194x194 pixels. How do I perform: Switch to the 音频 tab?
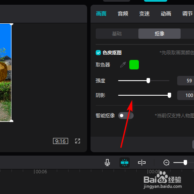click(123, 14)
